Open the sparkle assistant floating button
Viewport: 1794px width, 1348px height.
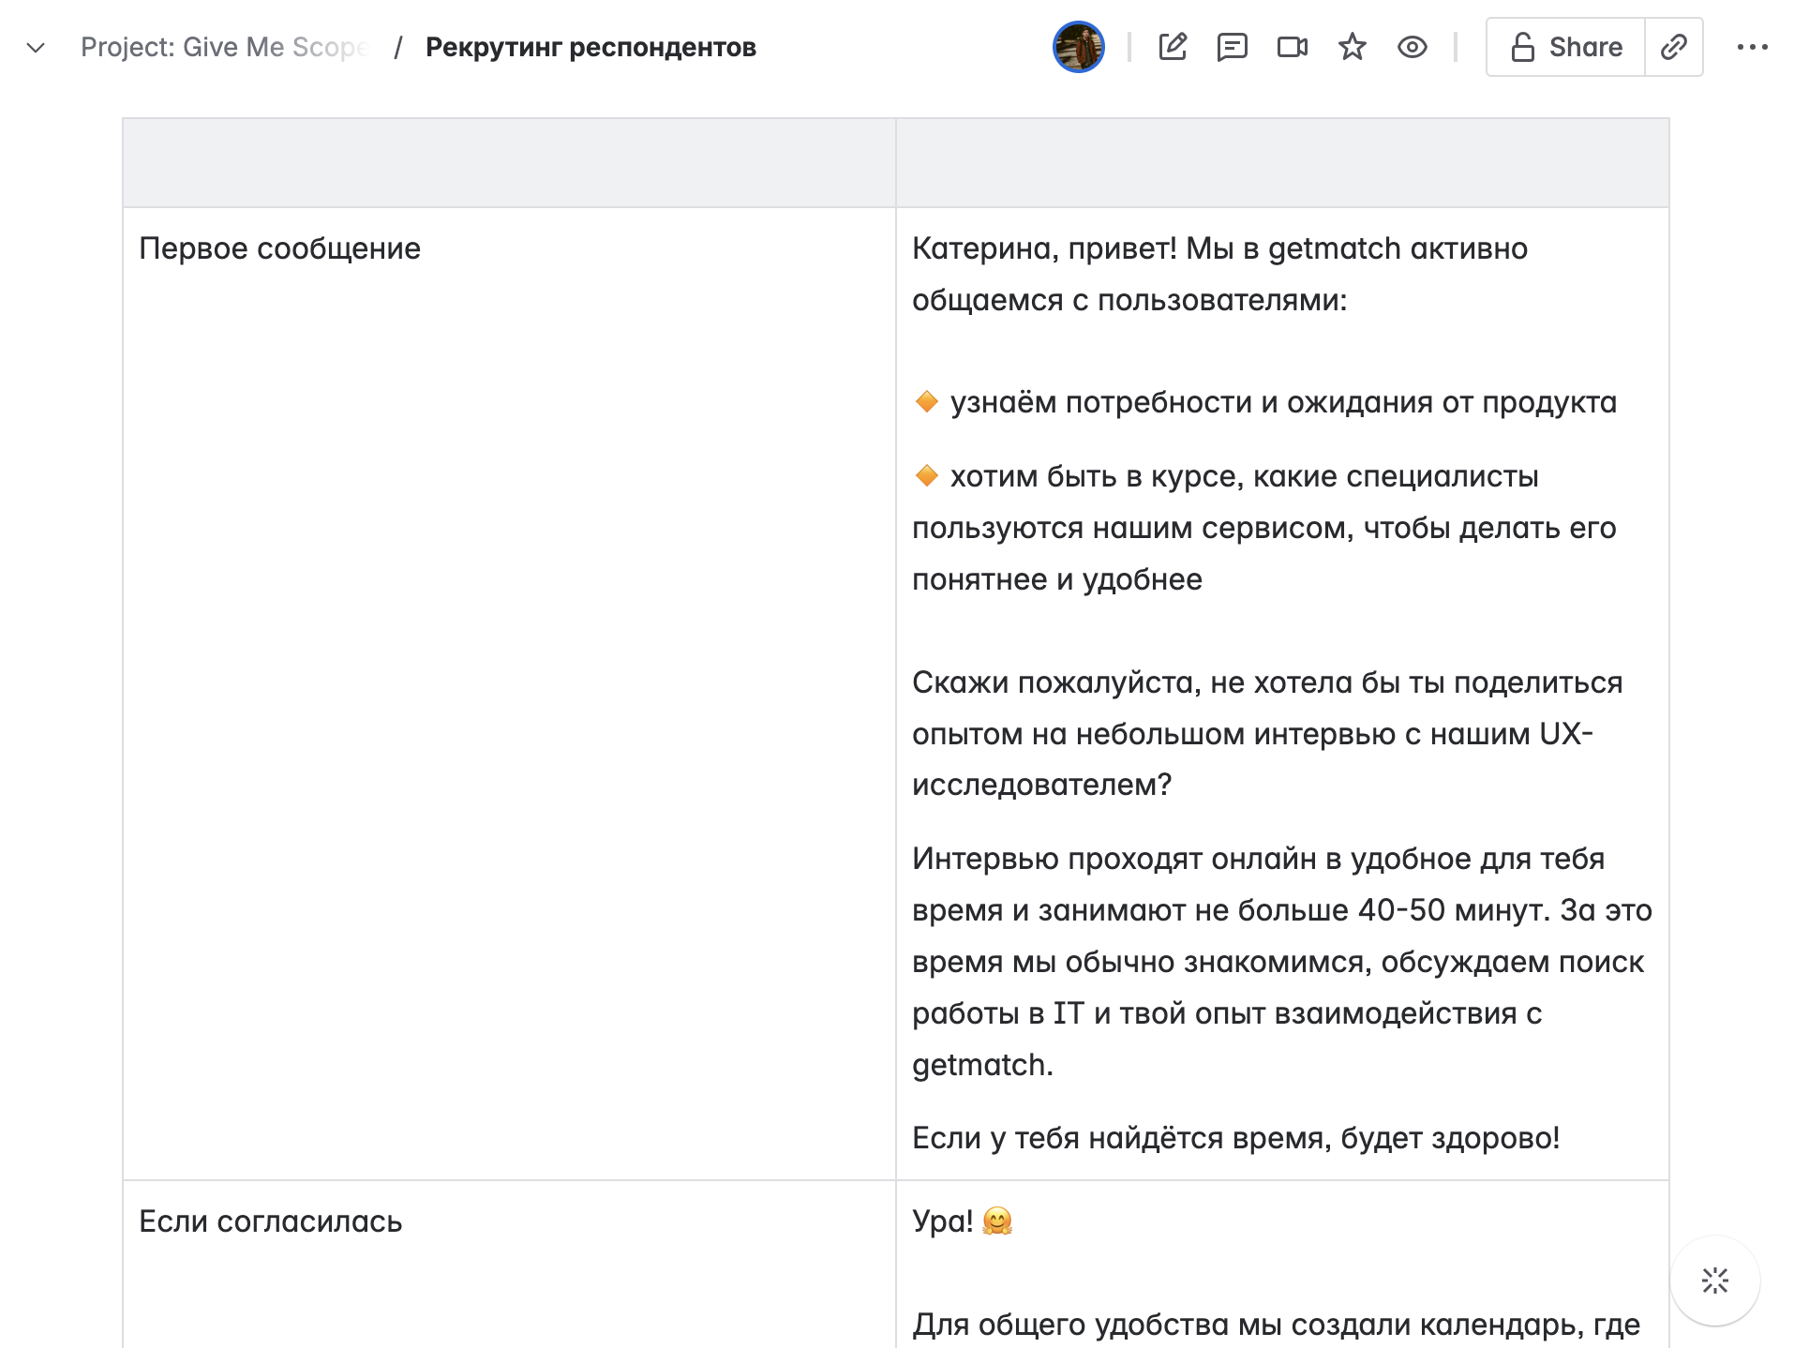(1715, 1281)
